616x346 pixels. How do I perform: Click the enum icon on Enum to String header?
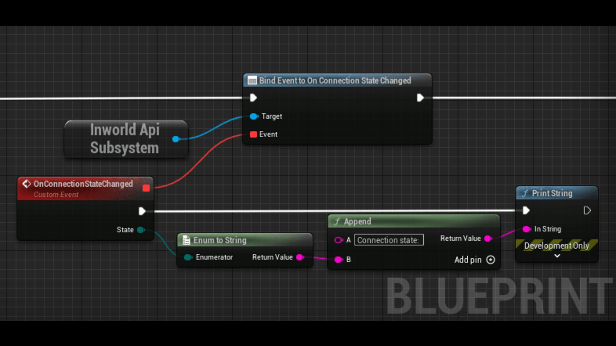point(186,240)
